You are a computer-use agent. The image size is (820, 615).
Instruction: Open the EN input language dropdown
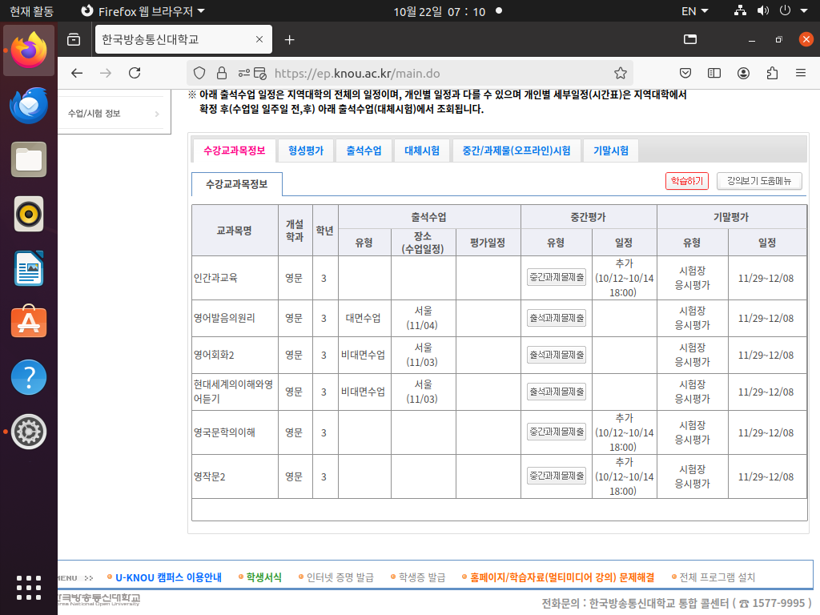694,11
